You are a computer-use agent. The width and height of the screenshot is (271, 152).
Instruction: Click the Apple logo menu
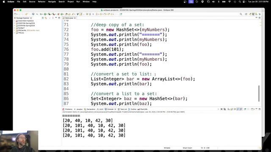point(4,2)
